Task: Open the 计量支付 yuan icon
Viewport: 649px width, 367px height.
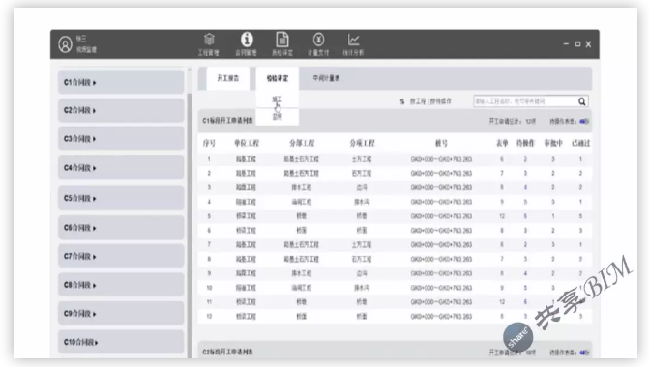Action: [x=318, y=40]
